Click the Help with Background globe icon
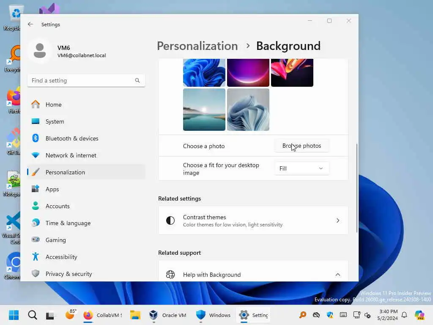433x325 pixels. coord(170,275)
